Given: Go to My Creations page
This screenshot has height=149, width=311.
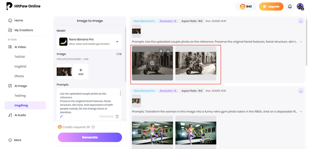Looking at the screenshot, I should pyautogui.click(x=24, y=30).
